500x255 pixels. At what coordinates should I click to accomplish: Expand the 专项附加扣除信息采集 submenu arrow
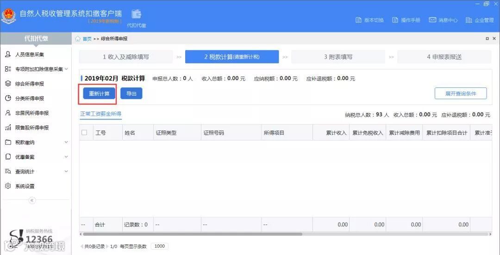tap(66, 69)
